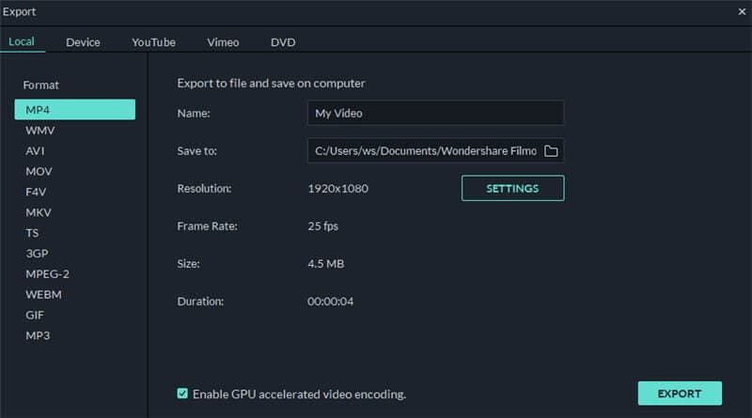Image resolution: width=752 pixels, height=418 pixels.
Task: Click the Name text field
Action: [x=435, y=114]
